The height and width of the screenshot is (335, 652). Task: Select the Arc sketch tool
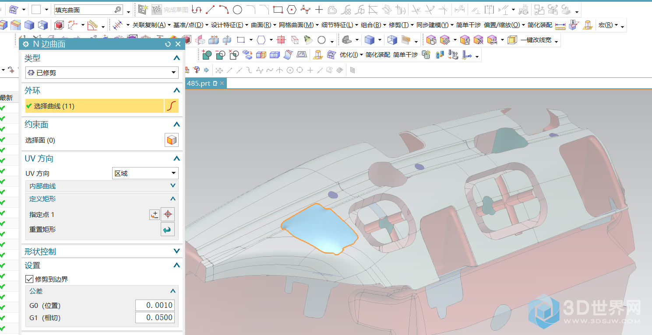(224, 9)
